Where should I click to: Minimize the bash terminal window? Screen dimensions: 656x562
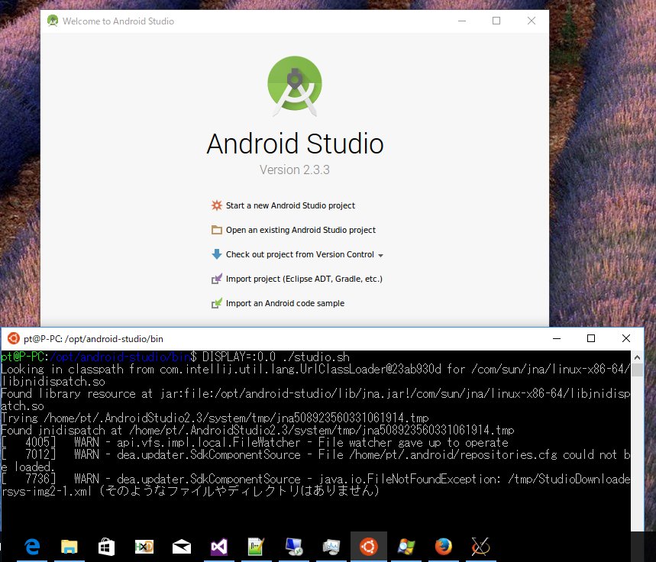point(557,338)
